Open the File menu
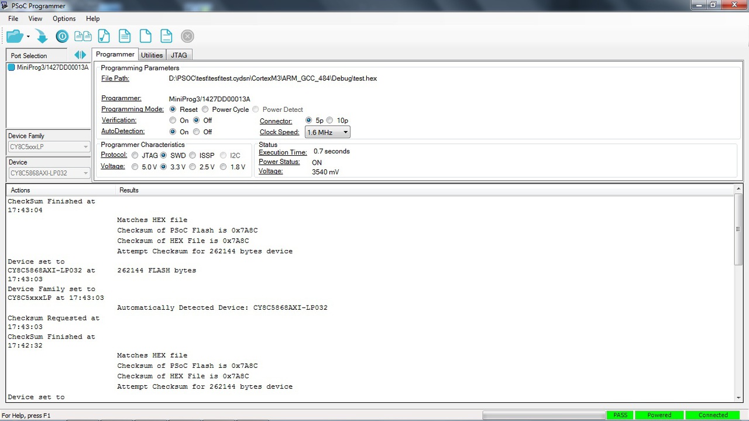Screen dimensions: 749x421 [13, 19]
